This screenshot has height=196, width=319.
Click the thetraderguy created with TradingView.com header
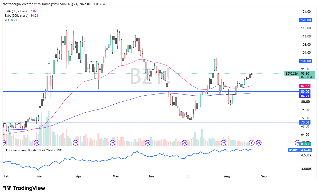(x=54, y=4)
